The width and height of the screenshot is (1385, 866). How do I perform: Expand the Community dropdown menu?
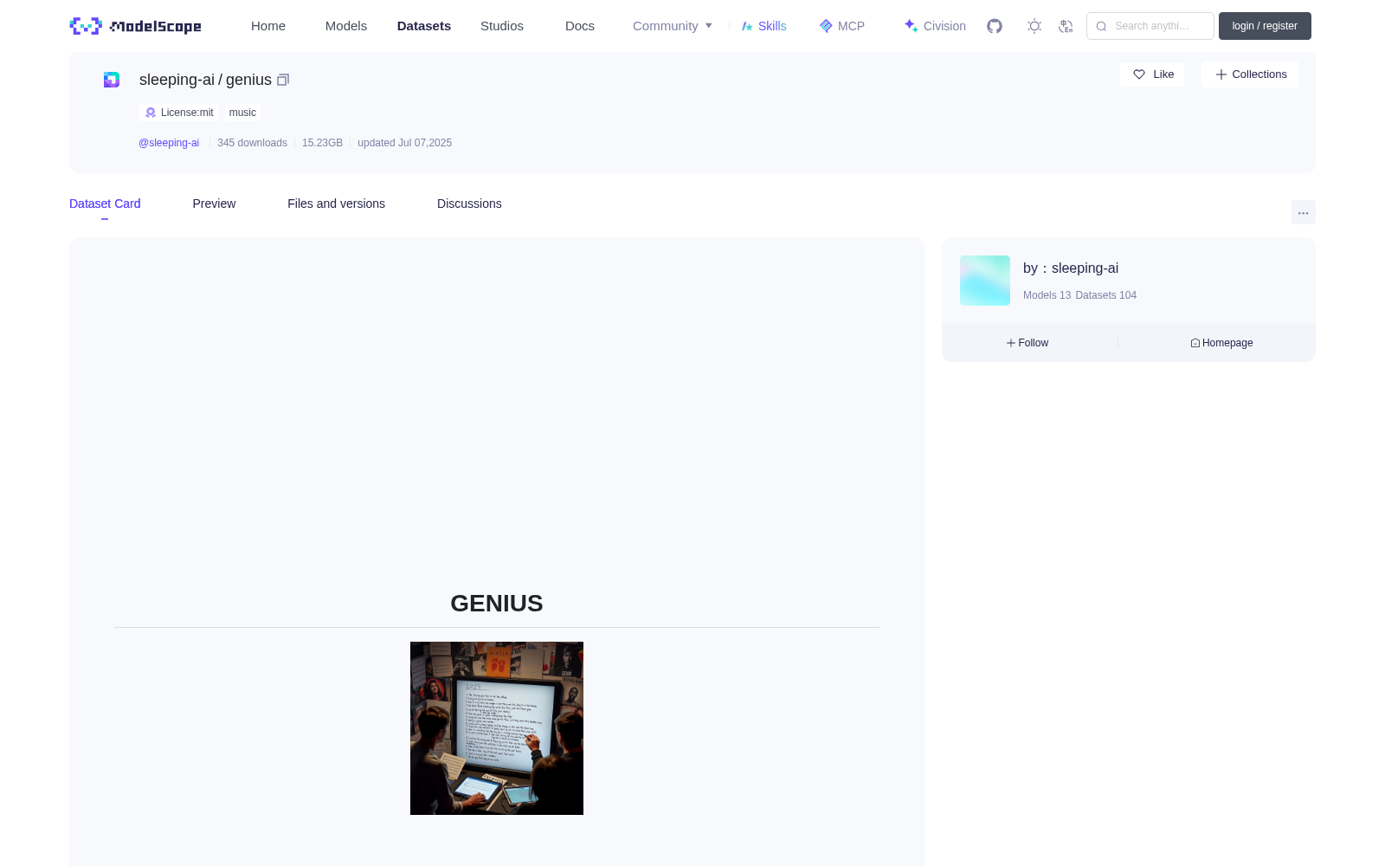(x=673, y=26)
